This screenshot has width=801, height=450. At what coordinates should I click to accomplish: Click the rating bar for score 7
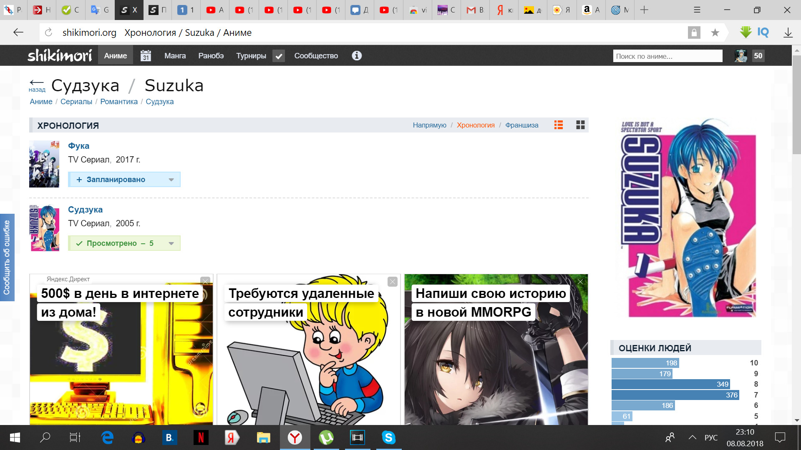675,395
